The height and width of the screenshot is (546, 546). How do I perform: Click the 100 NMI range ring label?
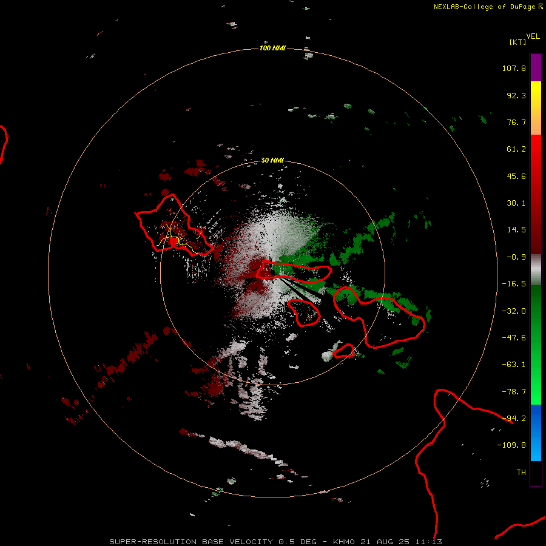click(272, 48)
